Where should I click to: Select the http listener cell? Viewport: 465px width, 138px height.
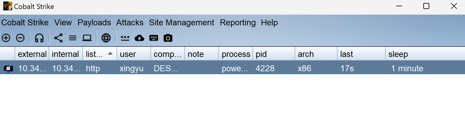[100, 69]
